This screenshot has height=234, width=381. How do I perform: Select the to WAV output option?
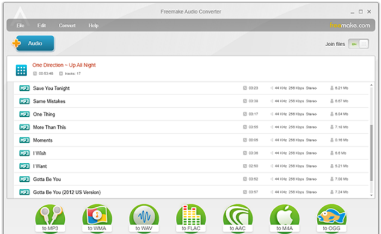click(x=144, y=218)
